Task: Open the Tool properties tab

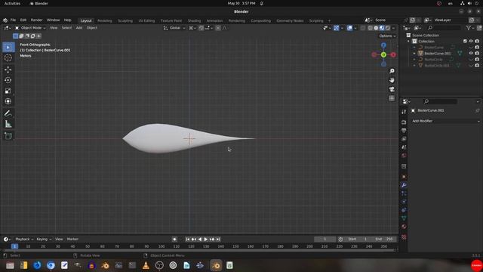Action: [x=404, y=112]
